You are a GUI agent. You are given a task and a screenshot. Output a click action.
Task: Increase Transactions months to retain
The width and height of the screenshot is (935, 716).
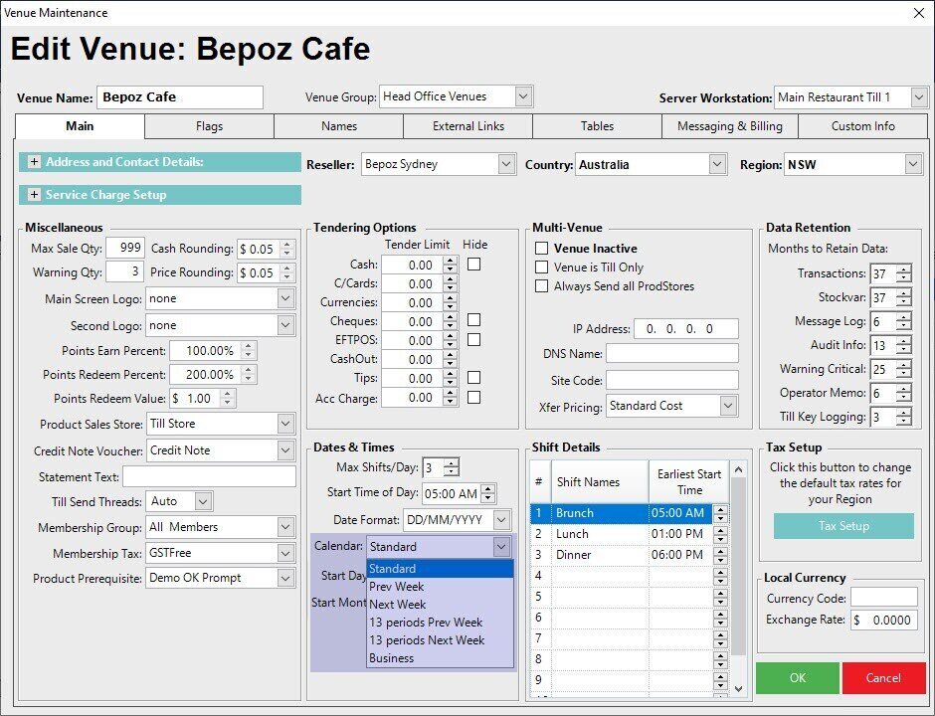[902, 269]
